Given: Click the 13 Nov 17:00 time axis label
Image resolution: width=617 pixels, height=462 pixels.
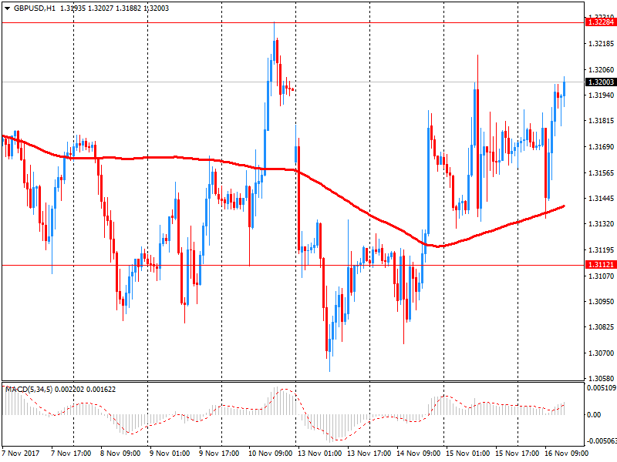Looking at the screenshot, I should point(369,454).
